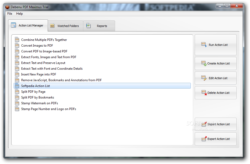Select 'Softpedia Action List' entry
The image size is (250, 164).
pyautogui.click(x=102, y=86)
